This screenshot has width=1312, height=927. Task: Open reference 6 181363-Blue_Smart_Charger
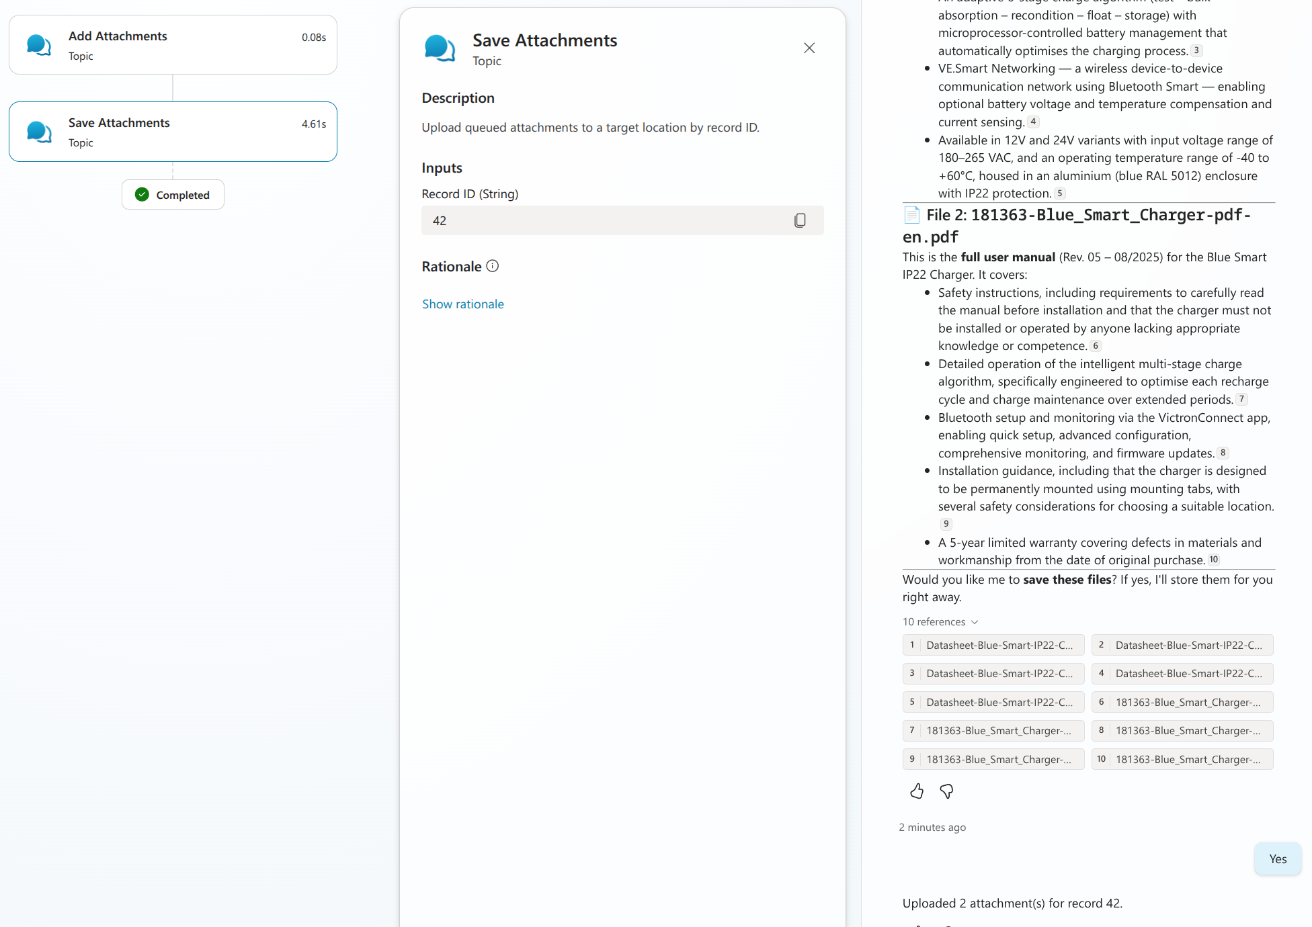(1182, 702)
